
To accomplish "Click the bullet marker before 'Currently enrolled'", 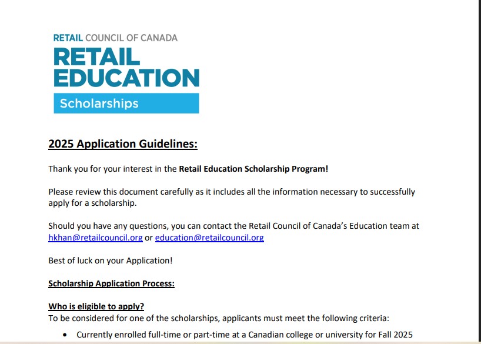I will coord(64,335).
